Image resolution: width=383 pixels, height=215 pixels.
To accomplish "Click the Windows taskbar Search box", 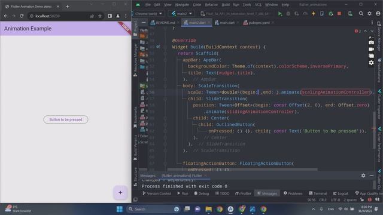I will click(x=153, y=209).
